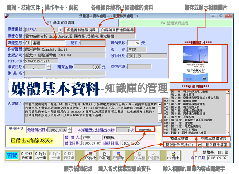Jump to last record with C-END最後筆

pyautogui.click(x=69, y=156)
